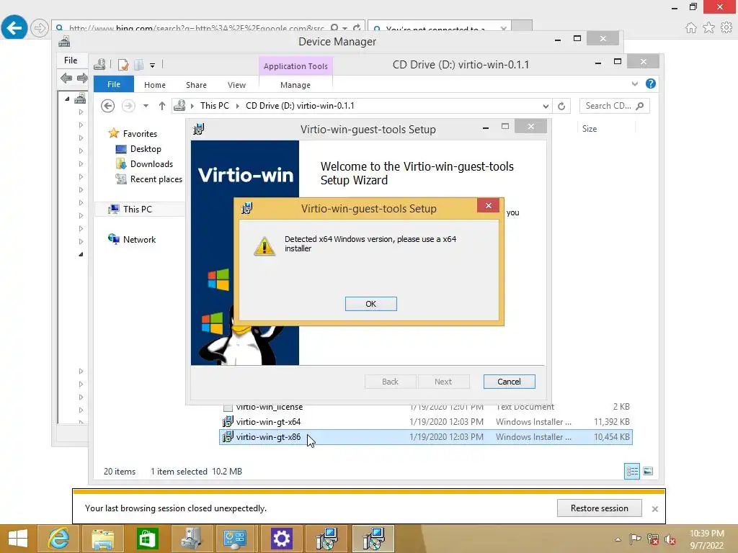The width and height of the screenshot is (738, 553).
Task: Open recent locations dropdown arrow
Action: click(146, 106)
